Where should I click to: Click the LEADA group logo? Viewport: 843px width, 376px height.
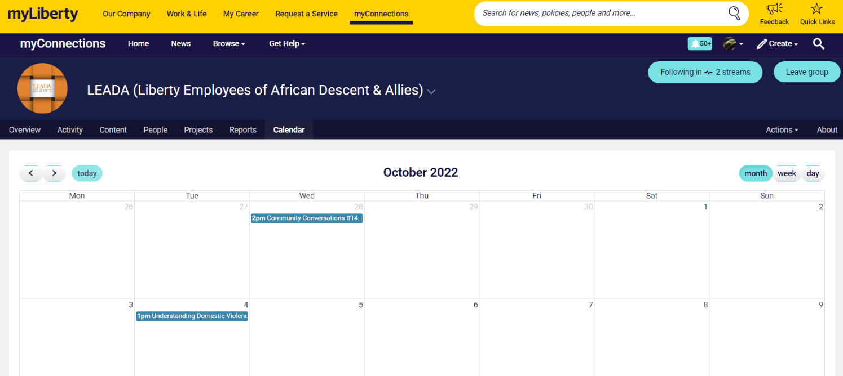(x=43, y=88)
